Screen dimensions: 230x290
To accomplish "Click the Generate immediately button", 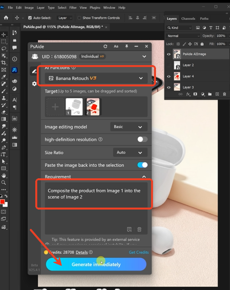I will 96,264.
